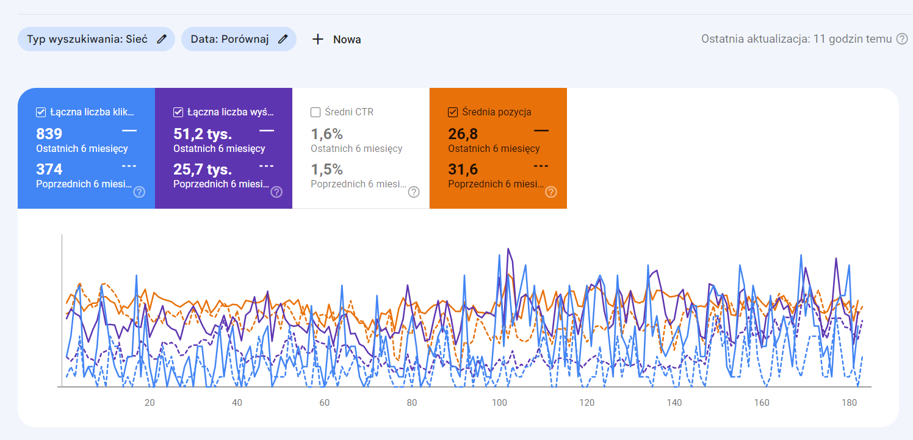Open help icon on Średni CTR card
Image resolution: width=913 pixels, height=440 pixels.
[414, 192]
